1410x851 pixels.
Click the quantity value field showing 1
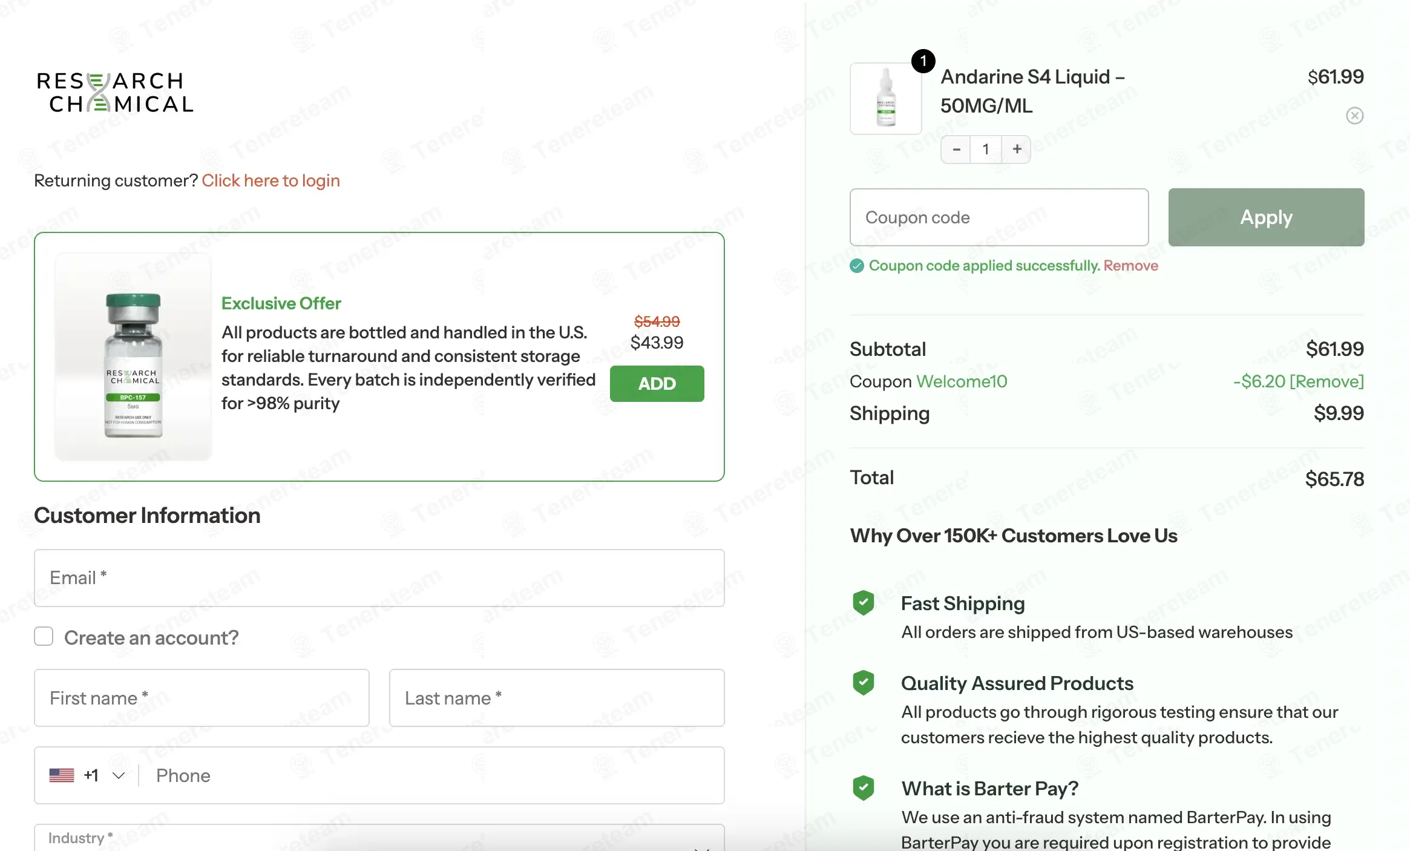point(986,149)
